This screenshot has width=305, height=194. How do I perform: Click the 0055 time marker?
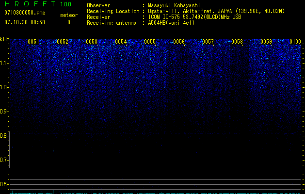coord(150,42)
